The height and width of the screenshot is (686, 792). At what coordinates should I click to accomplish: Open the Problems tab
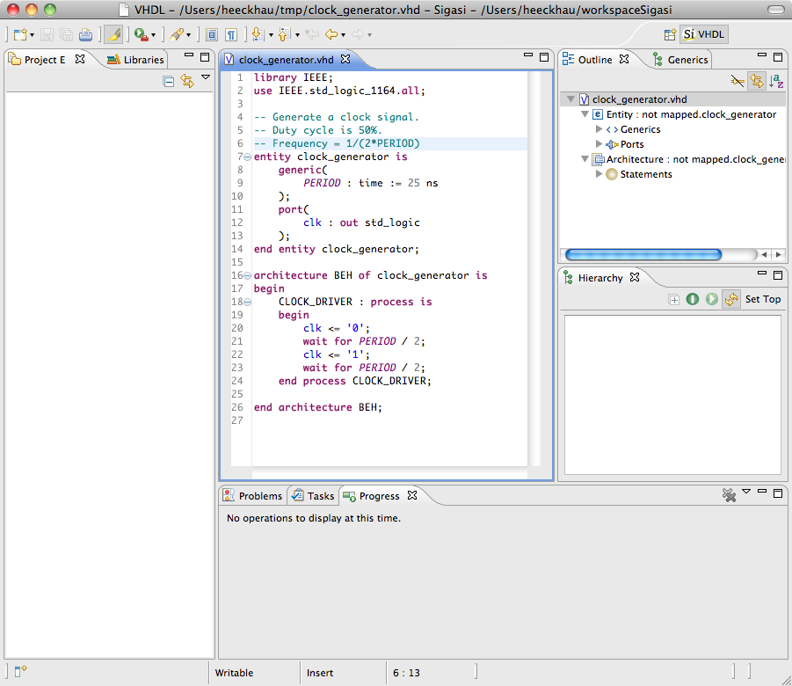click(253, 496)
